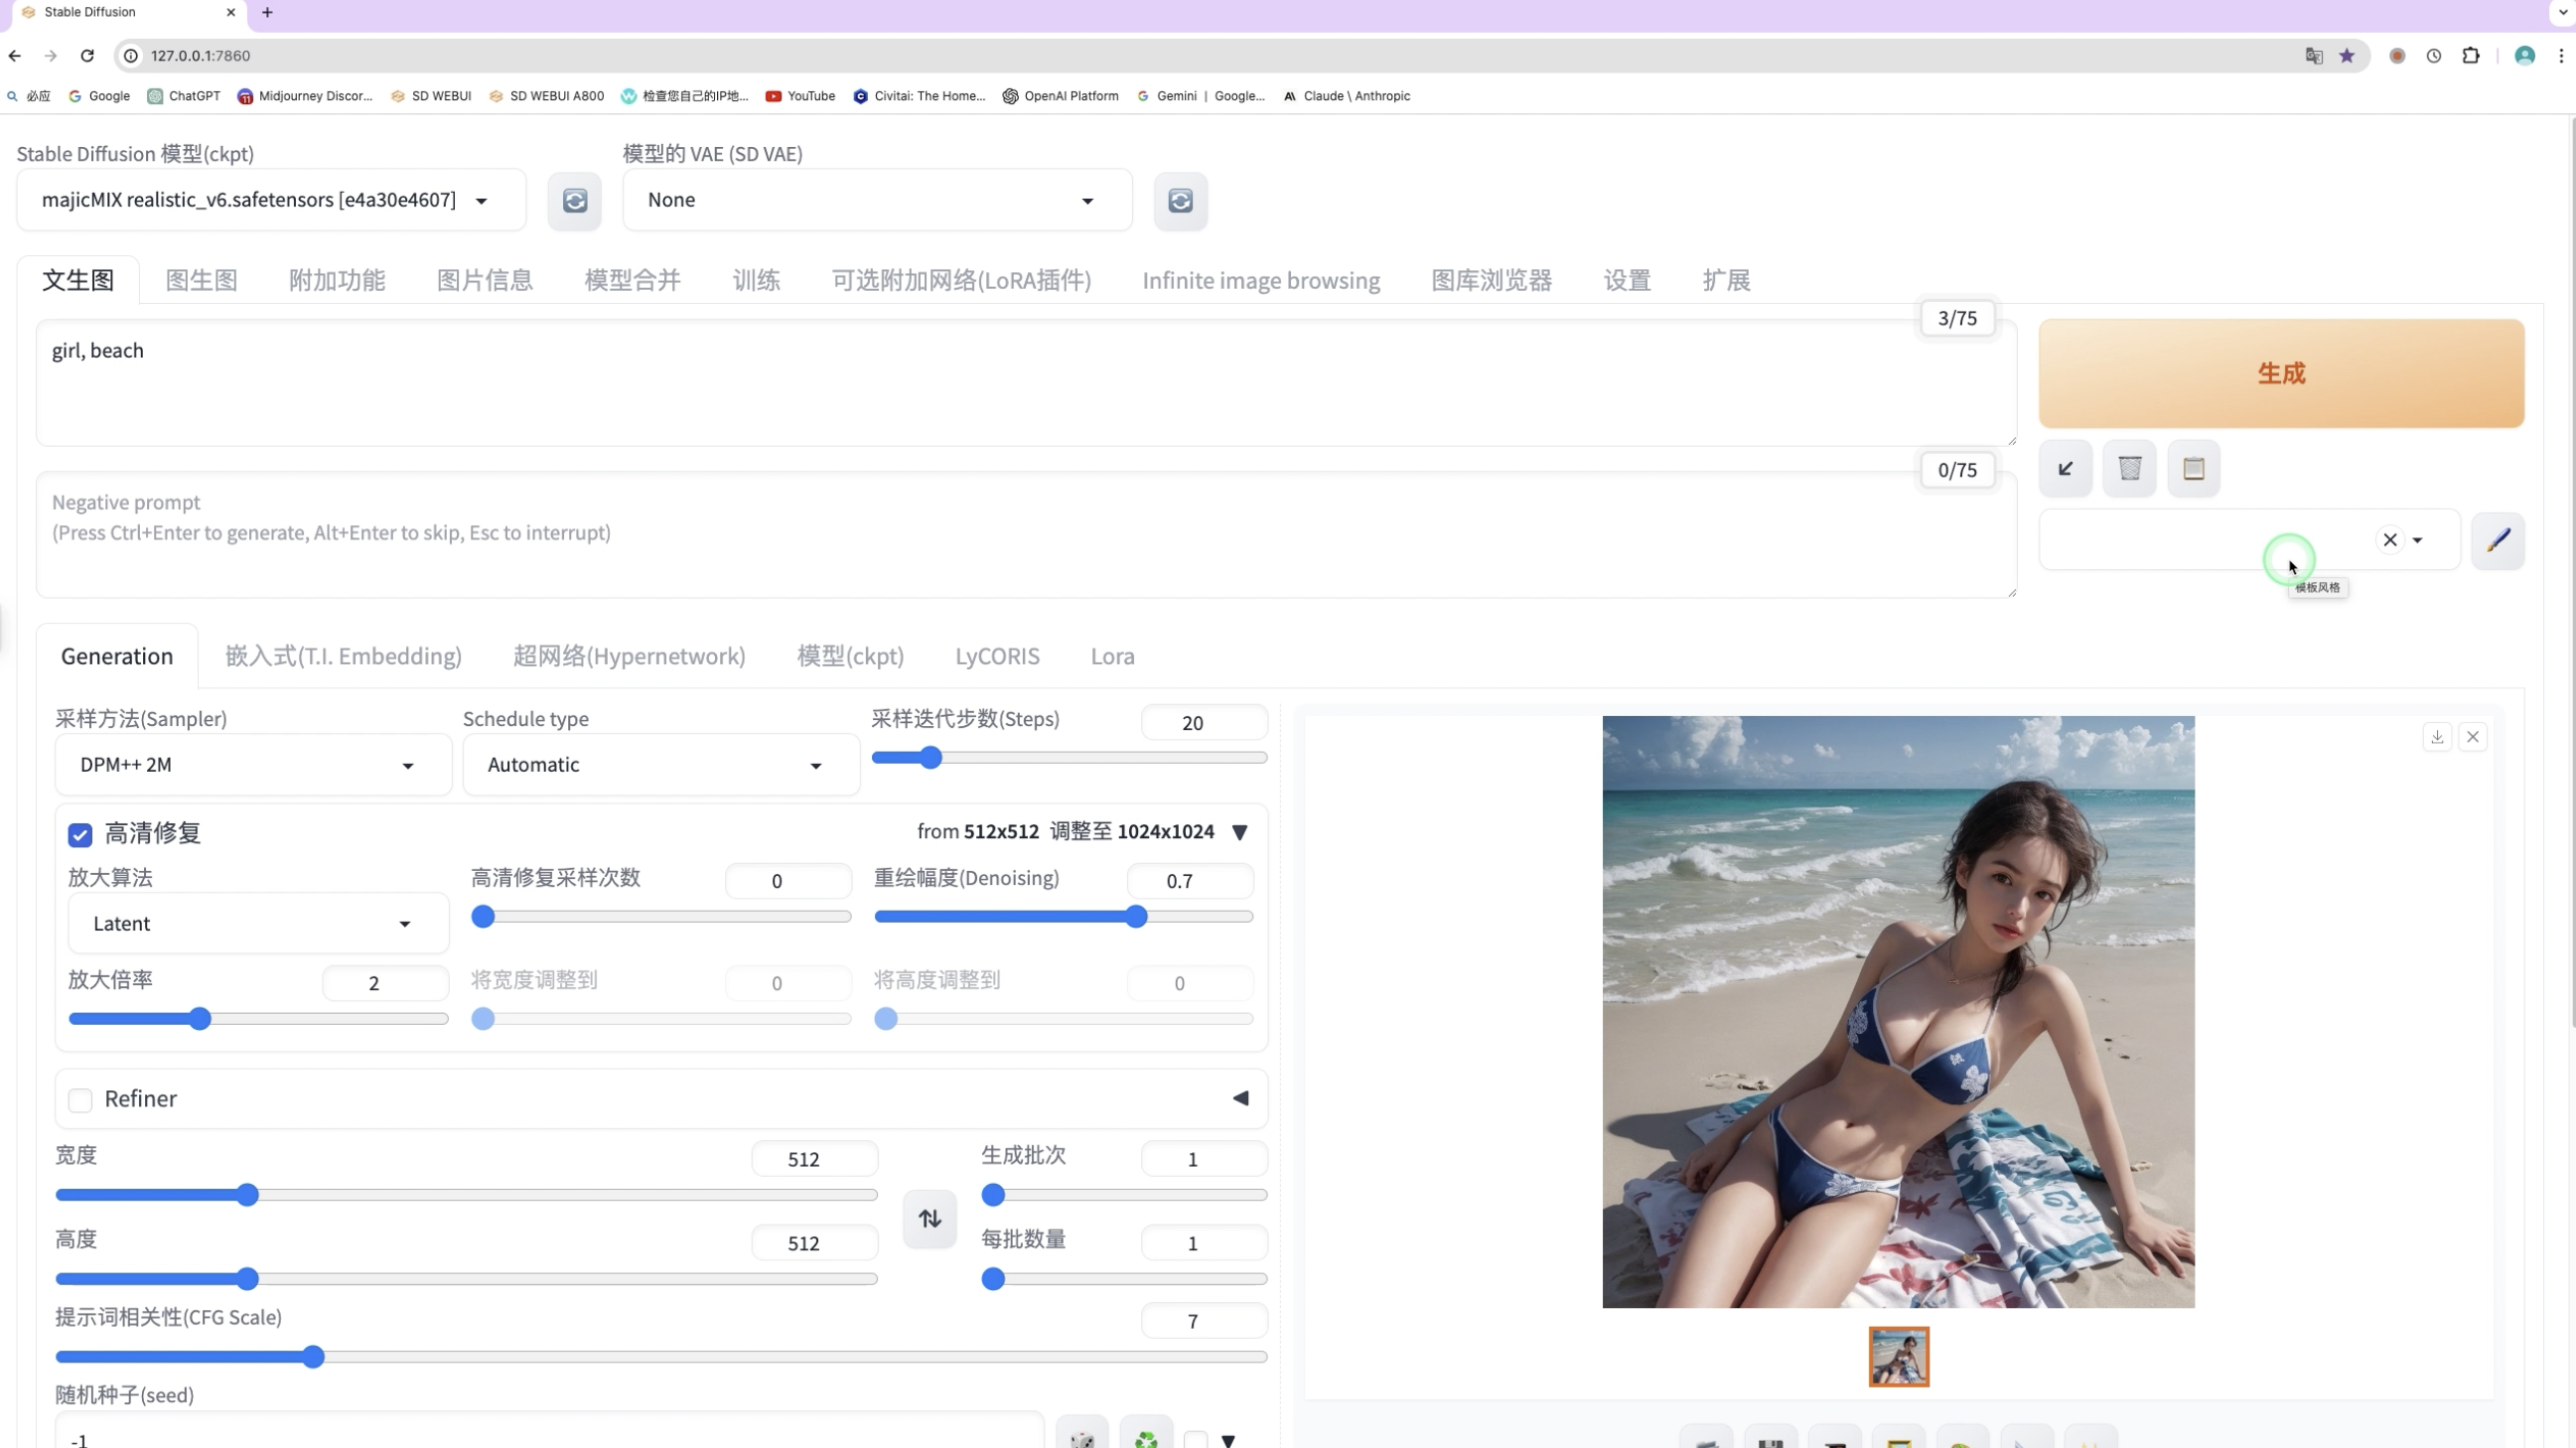The width and height of the screenshot is (2576, 1448).
Task: Open the browser translate icon
Action: point(2313,56)
